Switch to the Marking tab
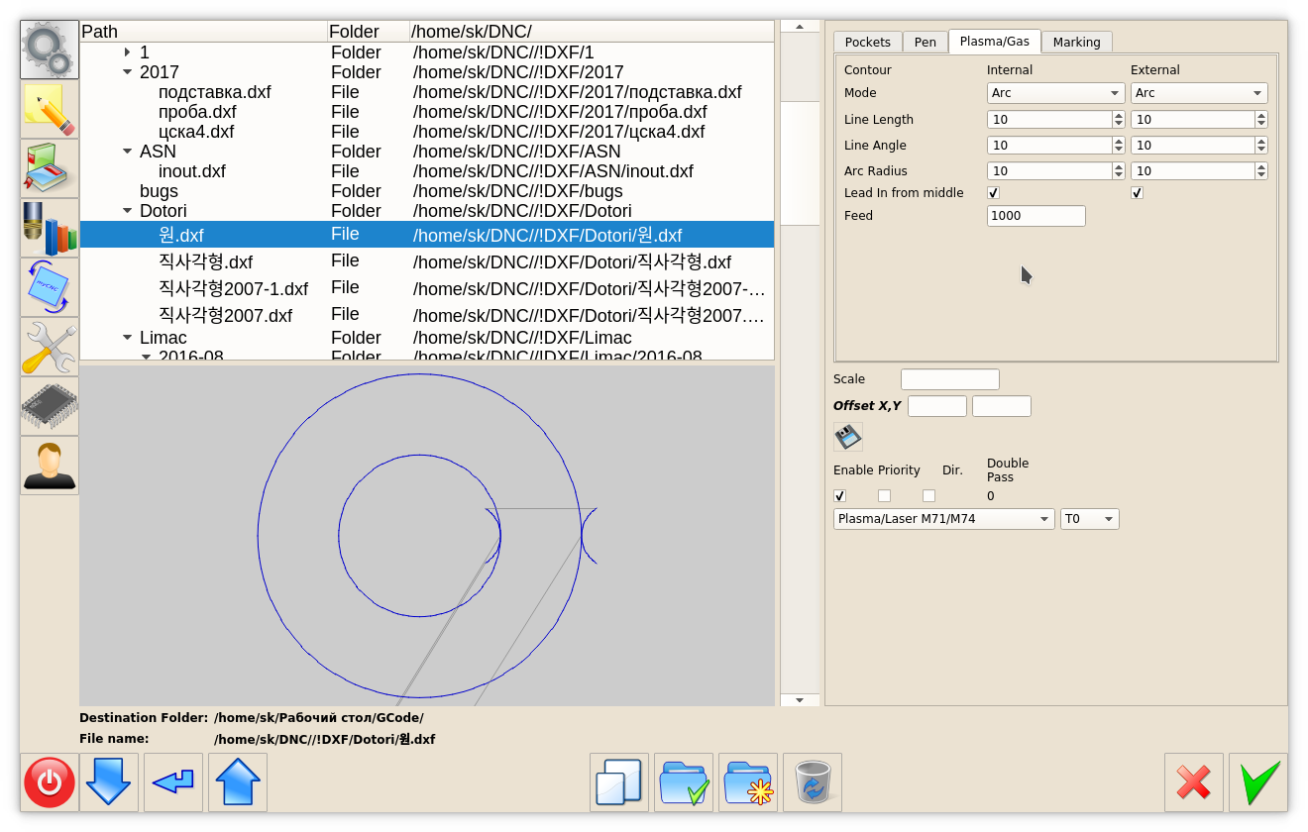 (x=1077, y=42)
